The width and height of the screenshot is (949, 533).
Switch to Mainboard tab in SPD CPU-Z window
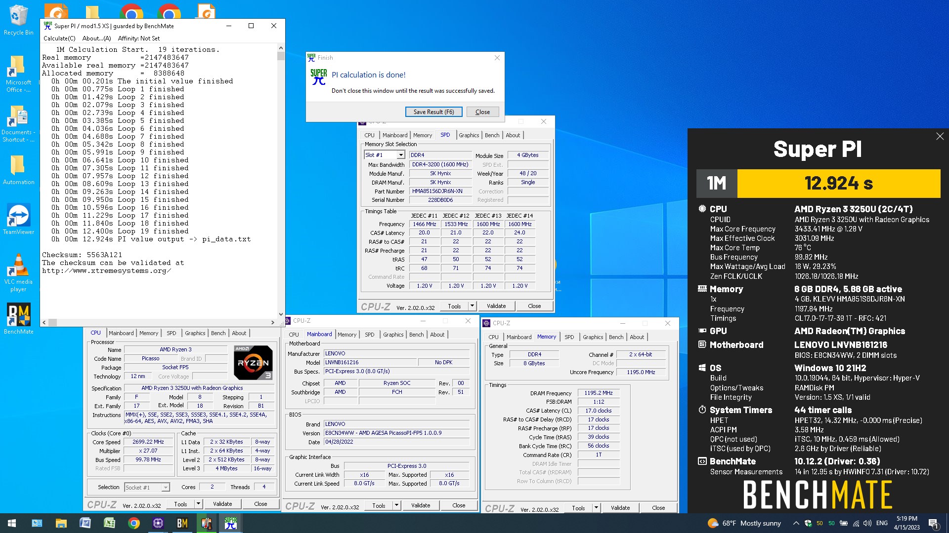click(395, 135)
